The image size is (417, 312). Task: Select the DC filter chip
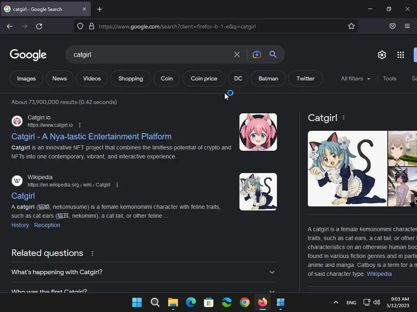coord(238,78)
